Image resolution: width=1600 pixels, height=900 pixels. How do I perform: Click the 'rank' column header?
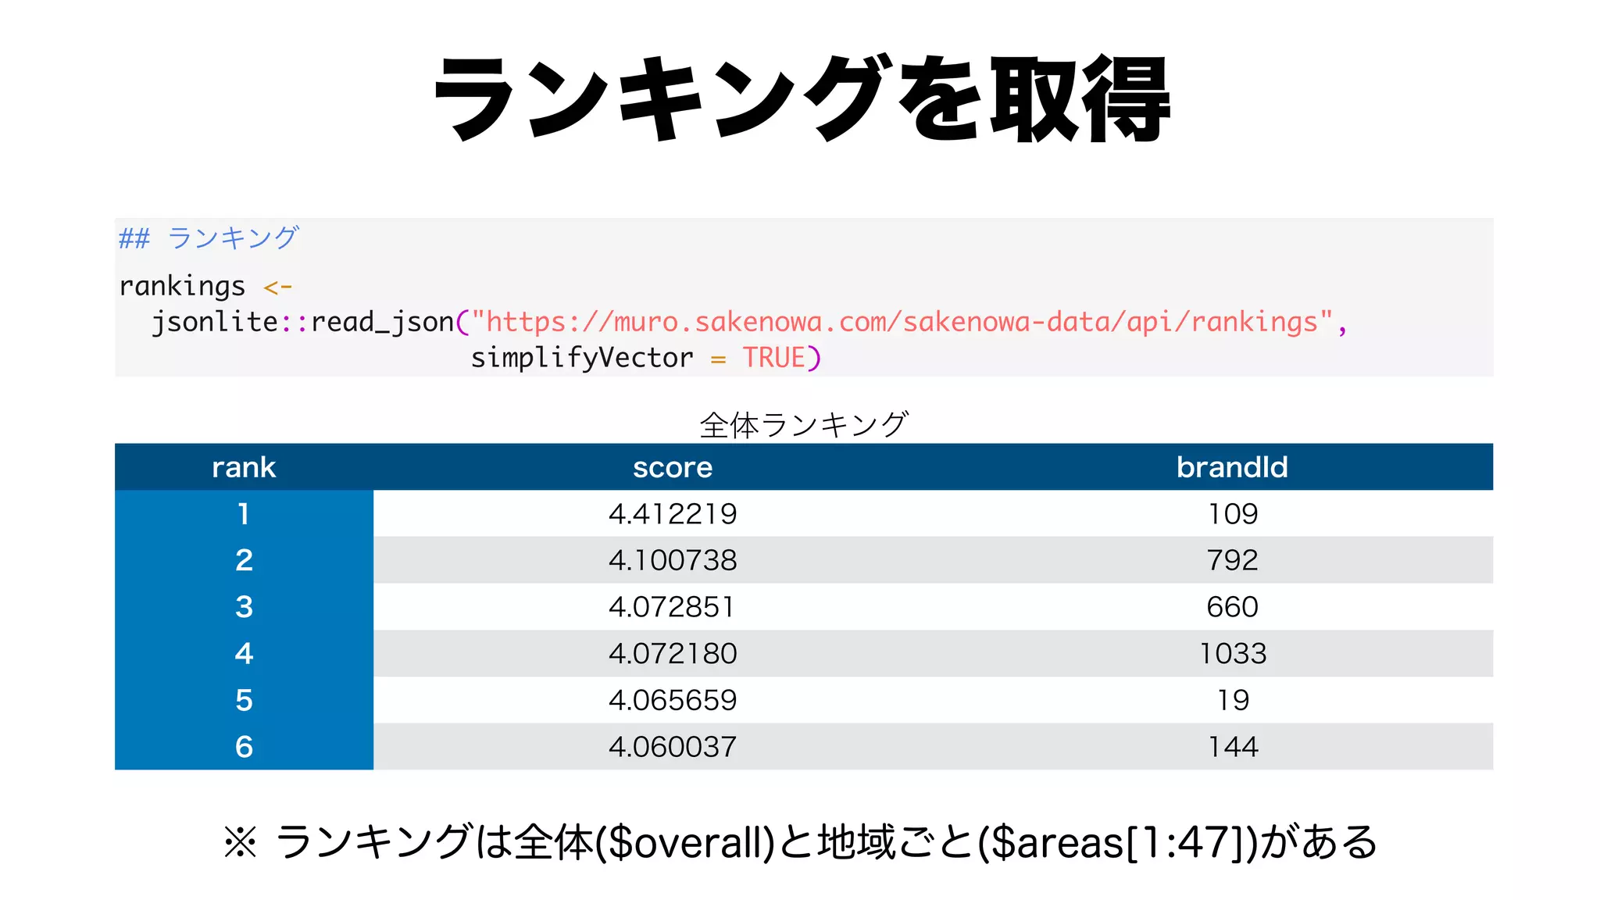coord(244,467)
